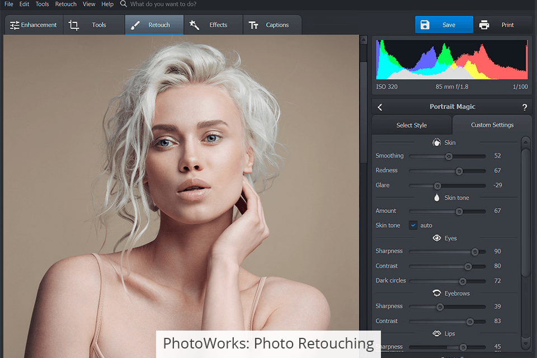Click the Skin section icon

436,142
